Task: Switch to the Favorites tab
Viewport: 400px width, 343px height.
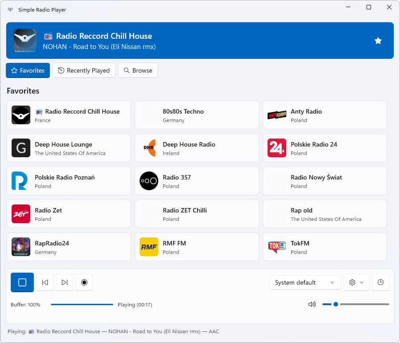Action: pyautogui.click(x=28, y=70)
